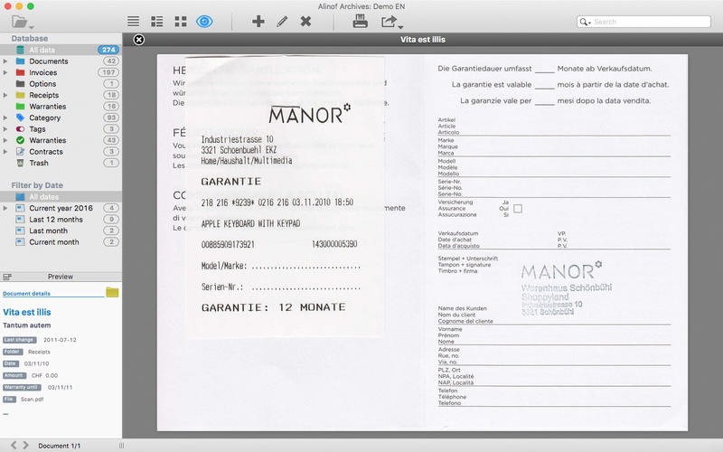723x452 pixels.
Task: Toggle the eye preview view
Action: pyautogui.click(x=204, y=21)
